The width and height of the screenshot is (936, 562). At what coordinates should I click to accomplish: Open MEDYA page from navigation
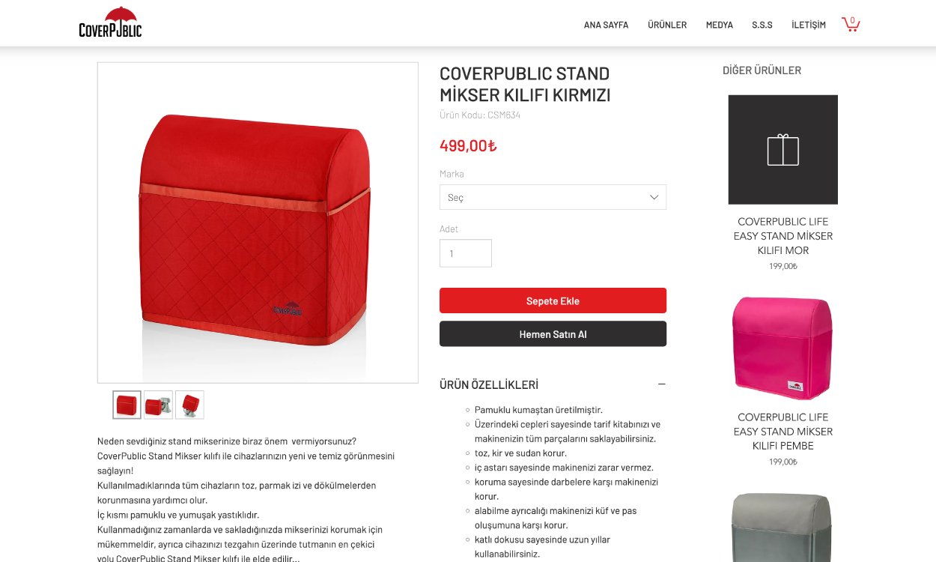click(720, 25)
